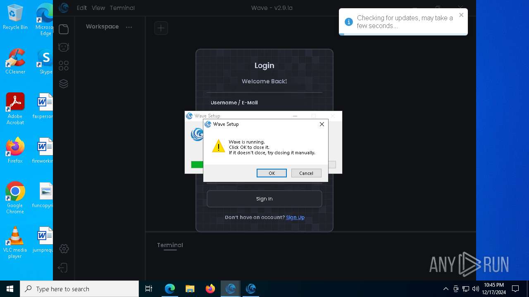The image size is (529, 297).
Task: Click the taskbar clock showing 10:45 PM
Action: pyautogui.click(x=493, y=289)
